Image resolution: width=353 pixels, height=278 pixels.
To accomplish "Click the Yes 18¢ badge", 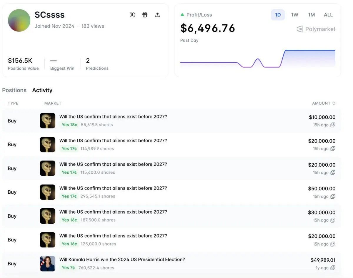I will click(69, 125).
